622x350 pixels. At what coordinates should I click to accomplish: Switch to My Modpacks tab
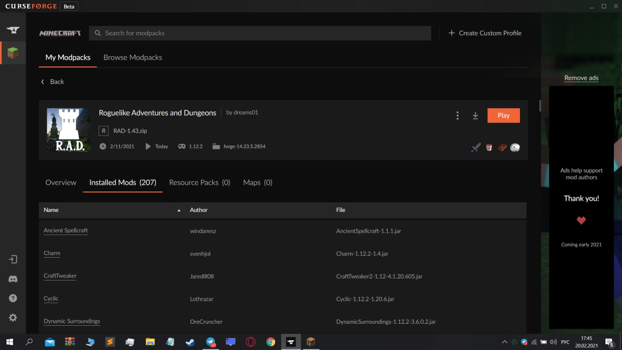(68, 57)
